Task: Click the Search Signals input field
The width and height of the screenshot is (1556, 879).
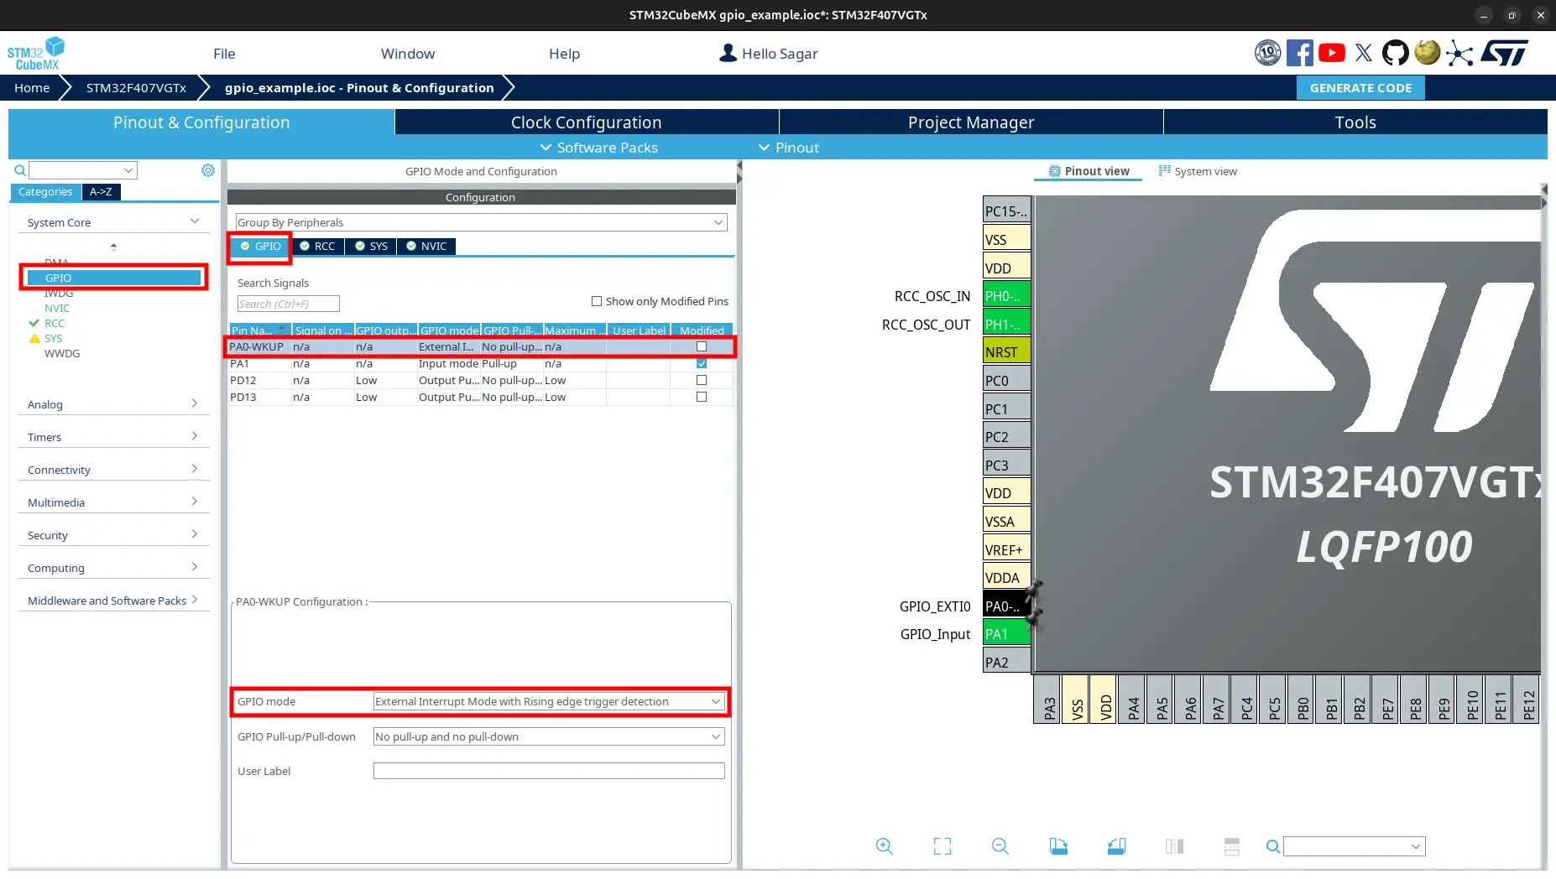Action: [x=288, y=304]
